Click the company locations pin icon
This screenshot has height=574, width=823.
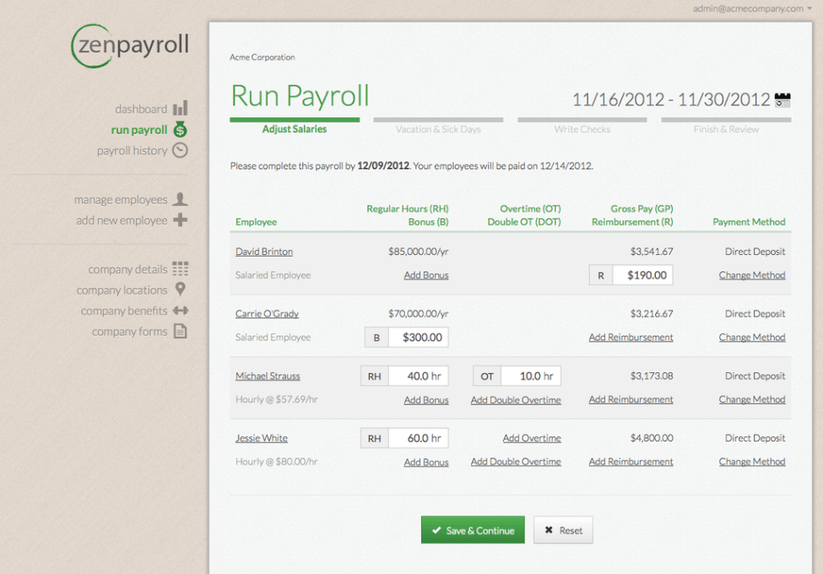point(180,290)
